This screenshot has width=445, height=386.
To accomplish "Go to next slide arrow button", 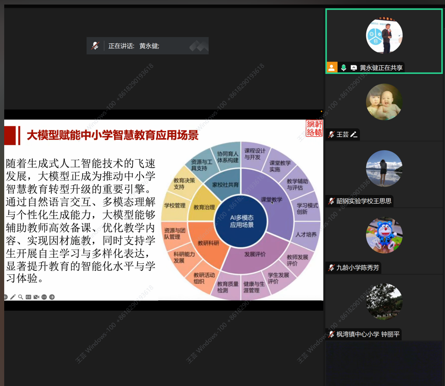I will click(52, 297).
